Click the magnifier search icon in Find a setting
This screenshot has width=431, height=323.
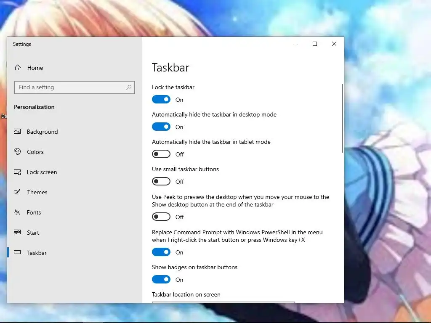click(x=129, y=87)
